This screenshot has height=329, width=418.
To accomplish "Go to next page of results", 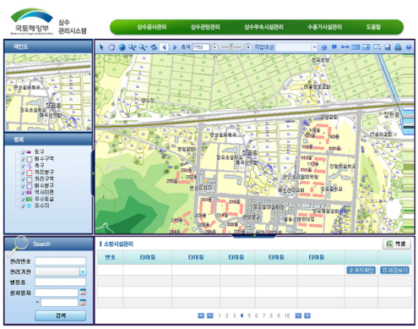I will (x=298, y=315).
